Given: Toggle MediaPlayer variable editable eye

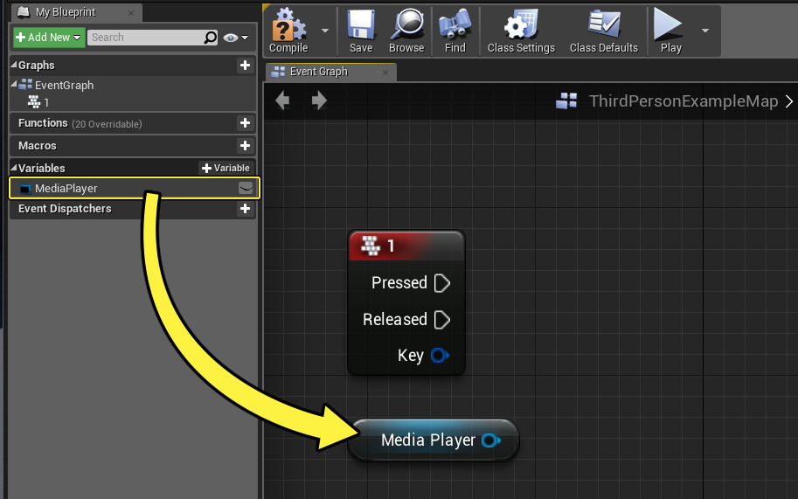Looking at the screenshot, I should coord(246,188).
